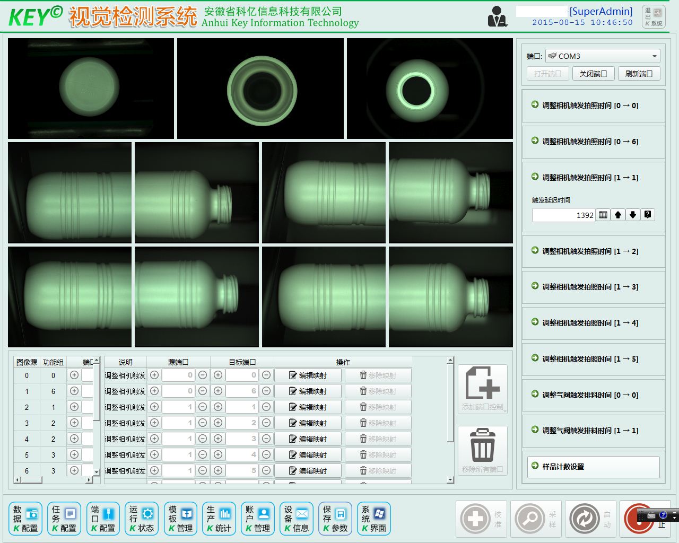Click target port field showing 4
679x543 pixels.
pos(242,455)
